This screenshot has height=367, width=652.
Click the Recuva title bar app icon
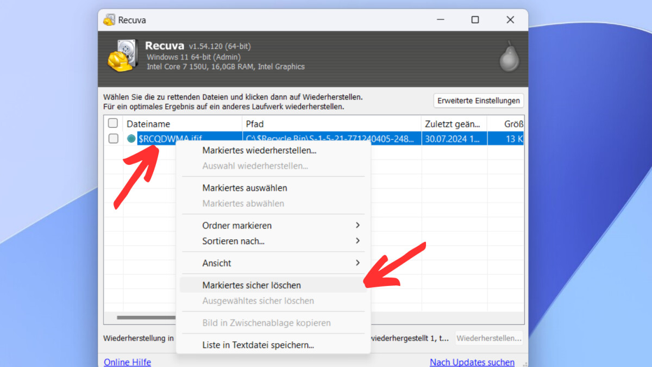(109, 20)
